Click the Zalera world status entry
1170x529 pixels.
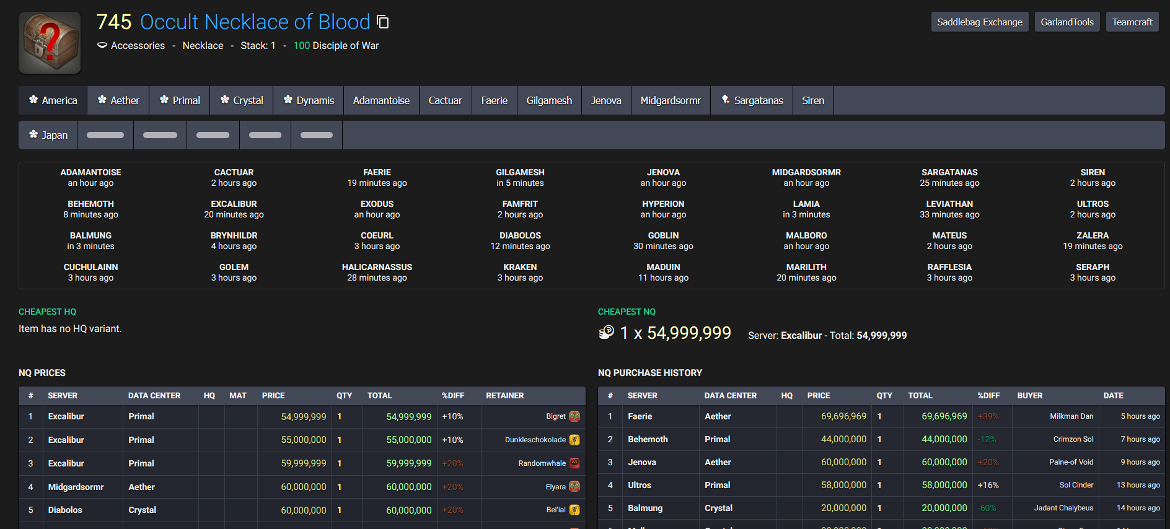point(1093,241)
